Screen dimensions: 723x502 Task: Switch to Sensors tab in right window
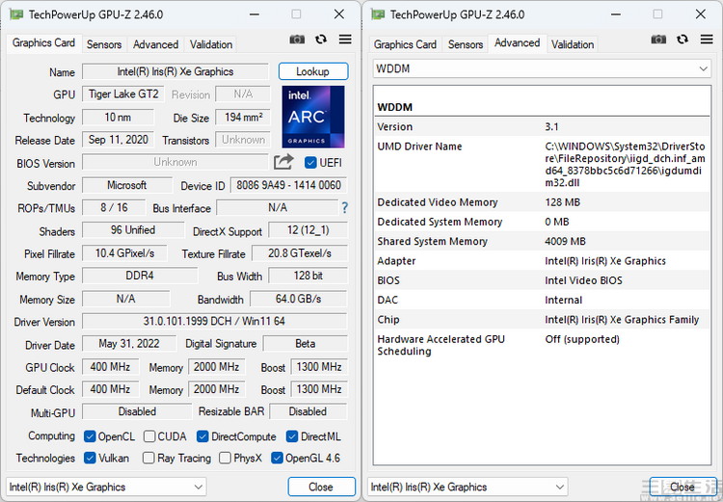click(x=466, y=44)
